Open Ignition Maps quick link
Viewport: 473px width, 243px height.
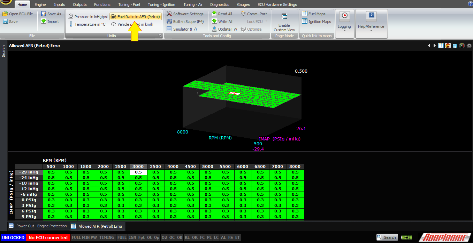coord(316,22)
